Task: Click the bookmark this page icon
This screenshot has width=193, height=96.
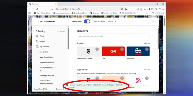Action: 52,9
